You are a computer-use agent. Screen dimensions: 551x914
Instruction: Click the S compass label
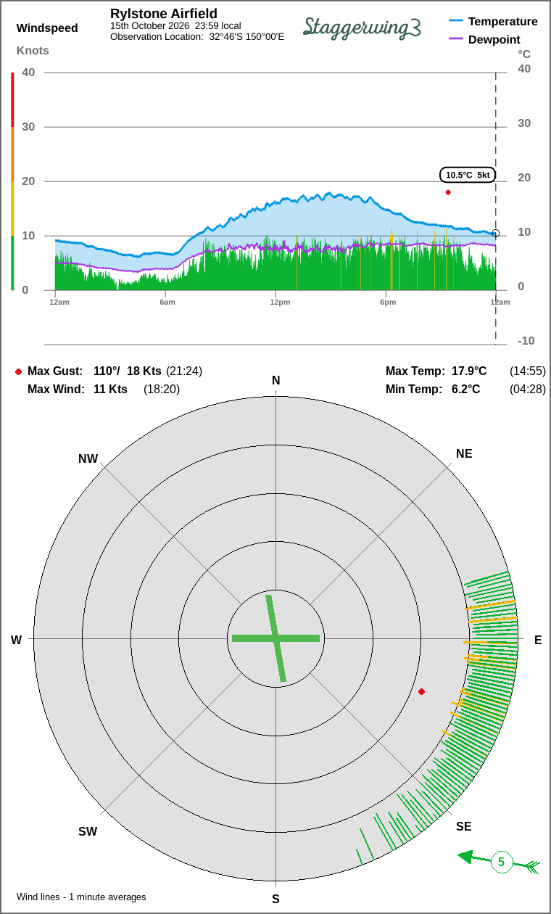click(275, 899)
